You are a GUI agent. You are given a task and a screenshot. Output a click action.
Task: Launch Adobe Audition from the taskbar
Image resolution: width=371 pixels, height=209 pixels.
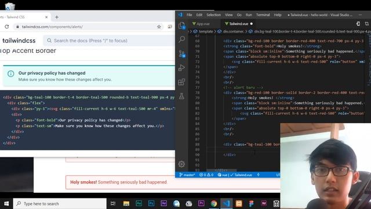[x=139, y=204]
